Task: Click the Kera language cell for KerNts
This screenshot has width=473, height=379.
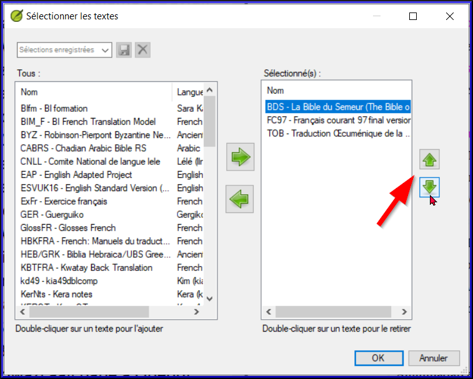Action: tap(190, 294)
